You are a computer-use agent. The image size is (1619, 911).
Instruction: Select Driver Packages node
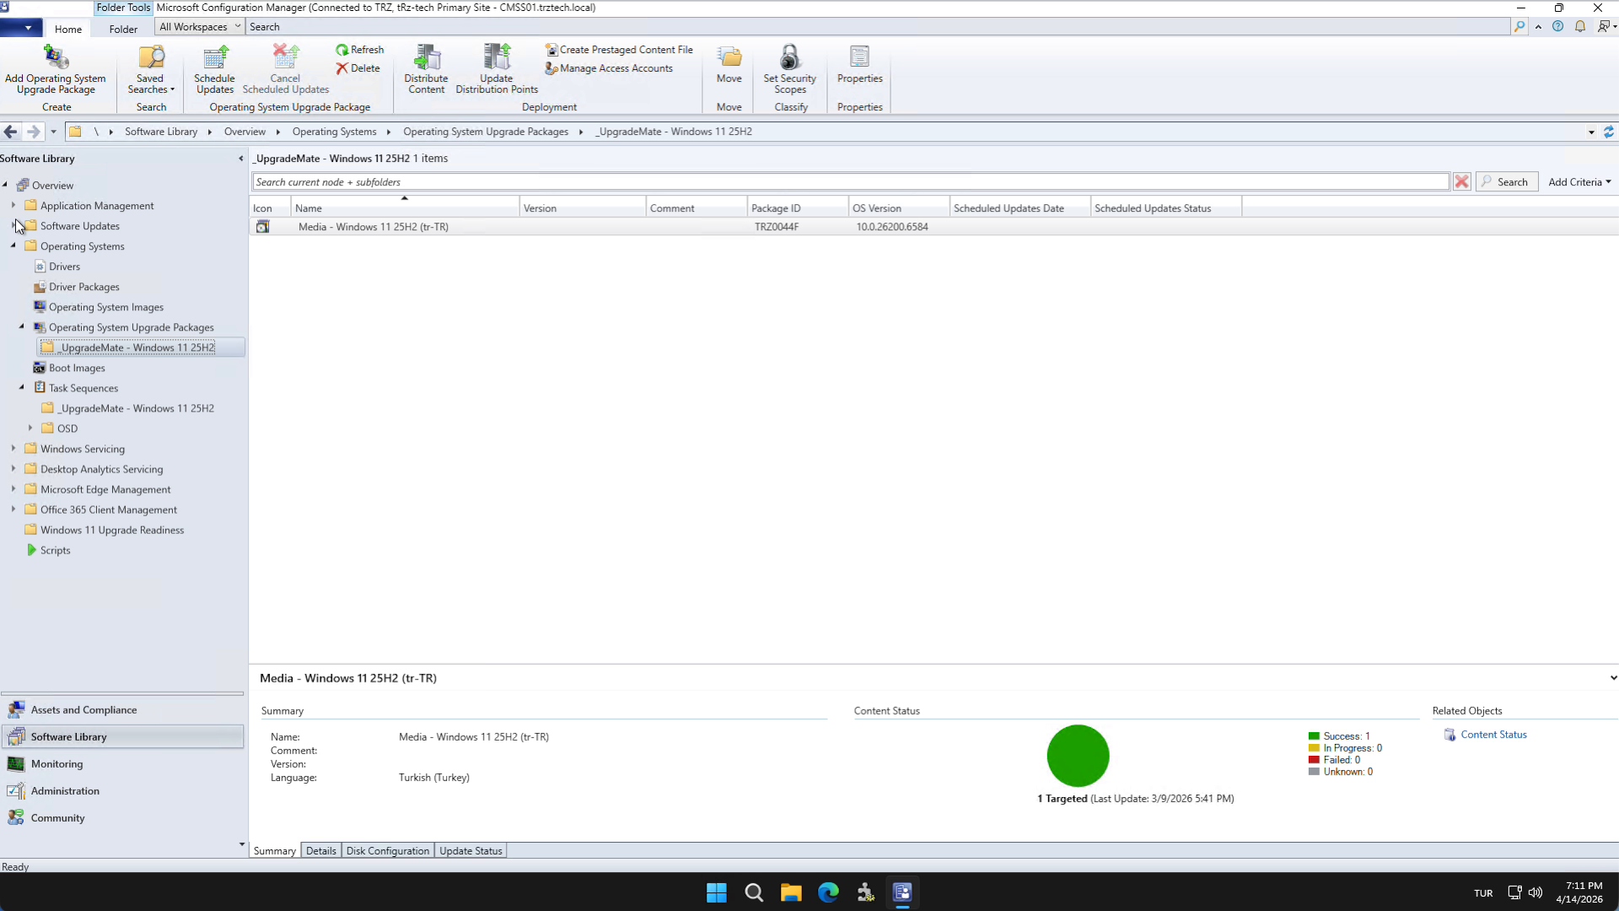[76, 287]
